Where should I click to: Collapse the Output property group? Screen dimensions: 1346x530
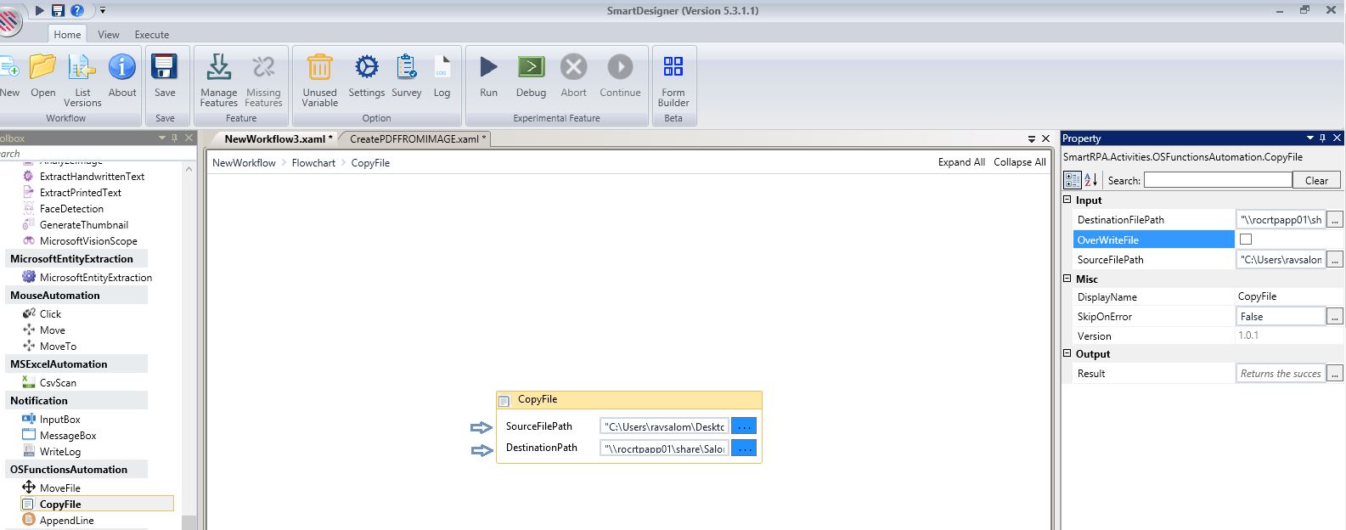1067,353
